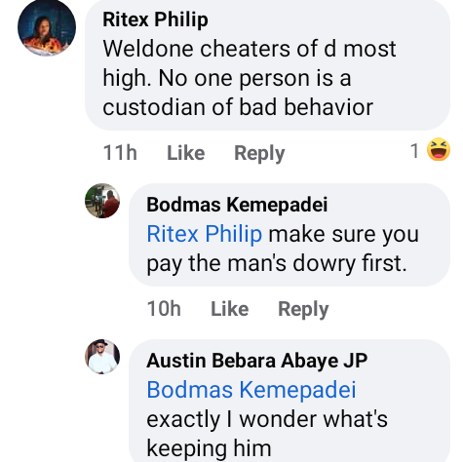Click the Bodmas Kemepadei author name
463x462 pixels.
pyautogui.click(x=237, y=205)
